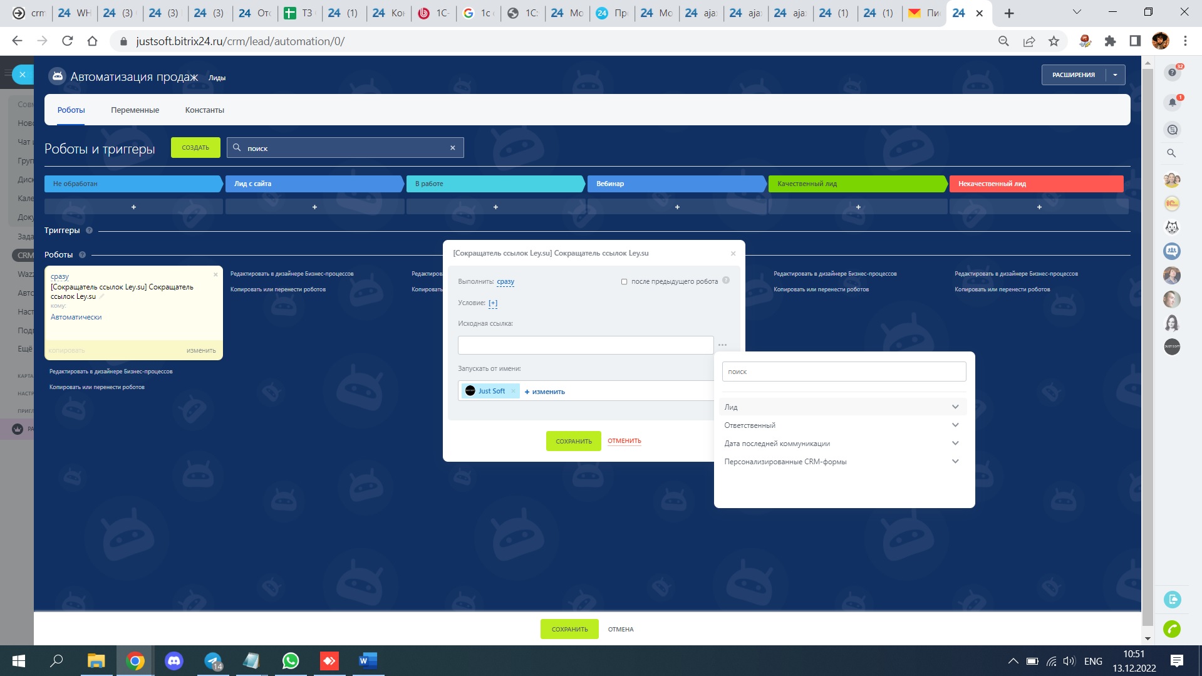Open the notifications bell in right panel
This screenshot has height=676, width=1202.
1172,102
